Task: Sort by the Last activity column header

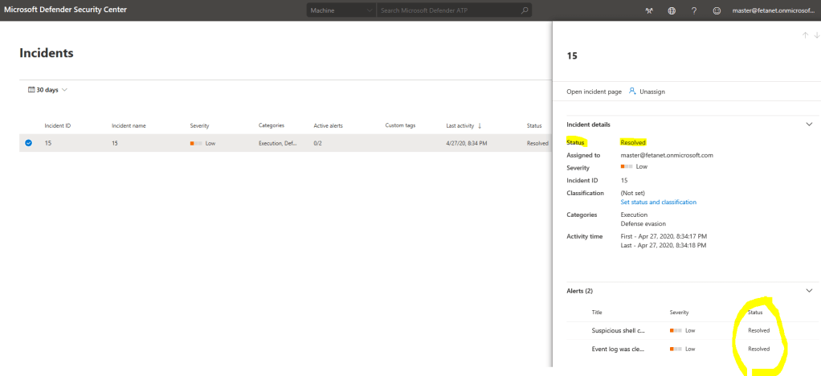Action: pyautogui.click(x=463, y=125)
